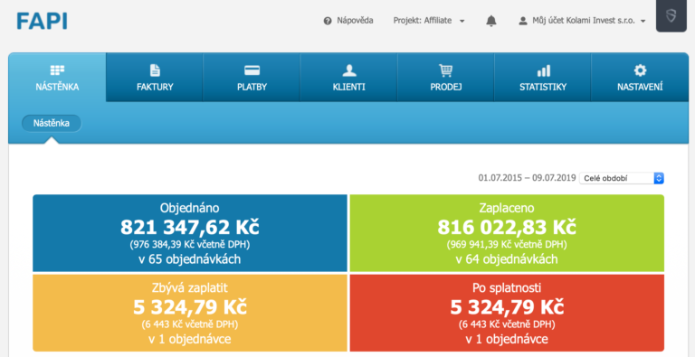Click the Platby credit card icon
The image size is (695, 357).
pyautogui.click(x=252, y=70)
